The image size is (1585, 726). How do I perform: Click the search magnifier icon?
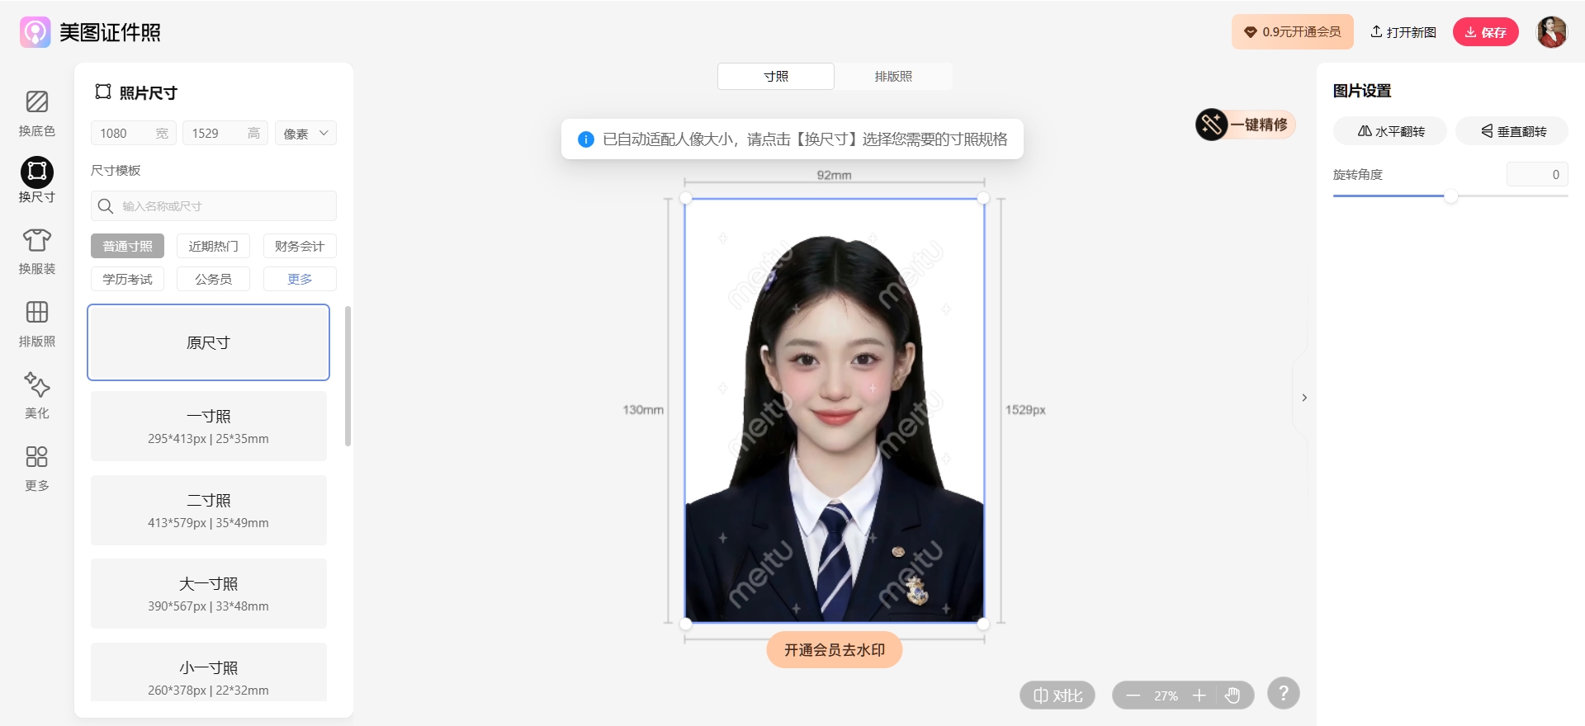106,206
